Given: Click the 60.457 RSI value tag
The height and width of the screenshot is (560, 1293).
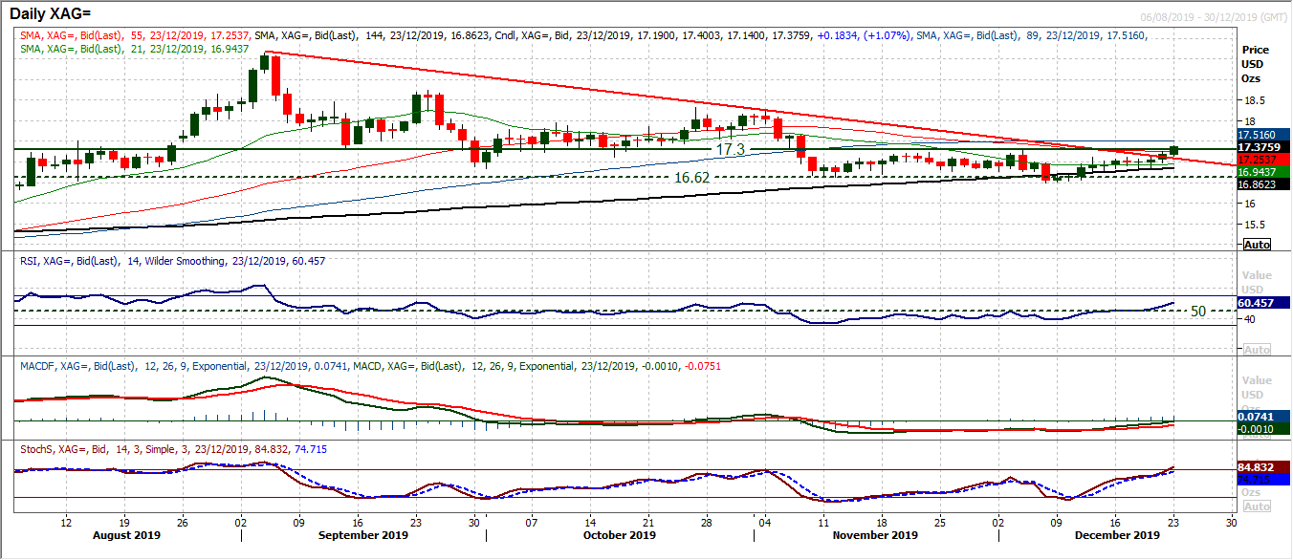Looking at the screenshot, I should pos(1261,303).
